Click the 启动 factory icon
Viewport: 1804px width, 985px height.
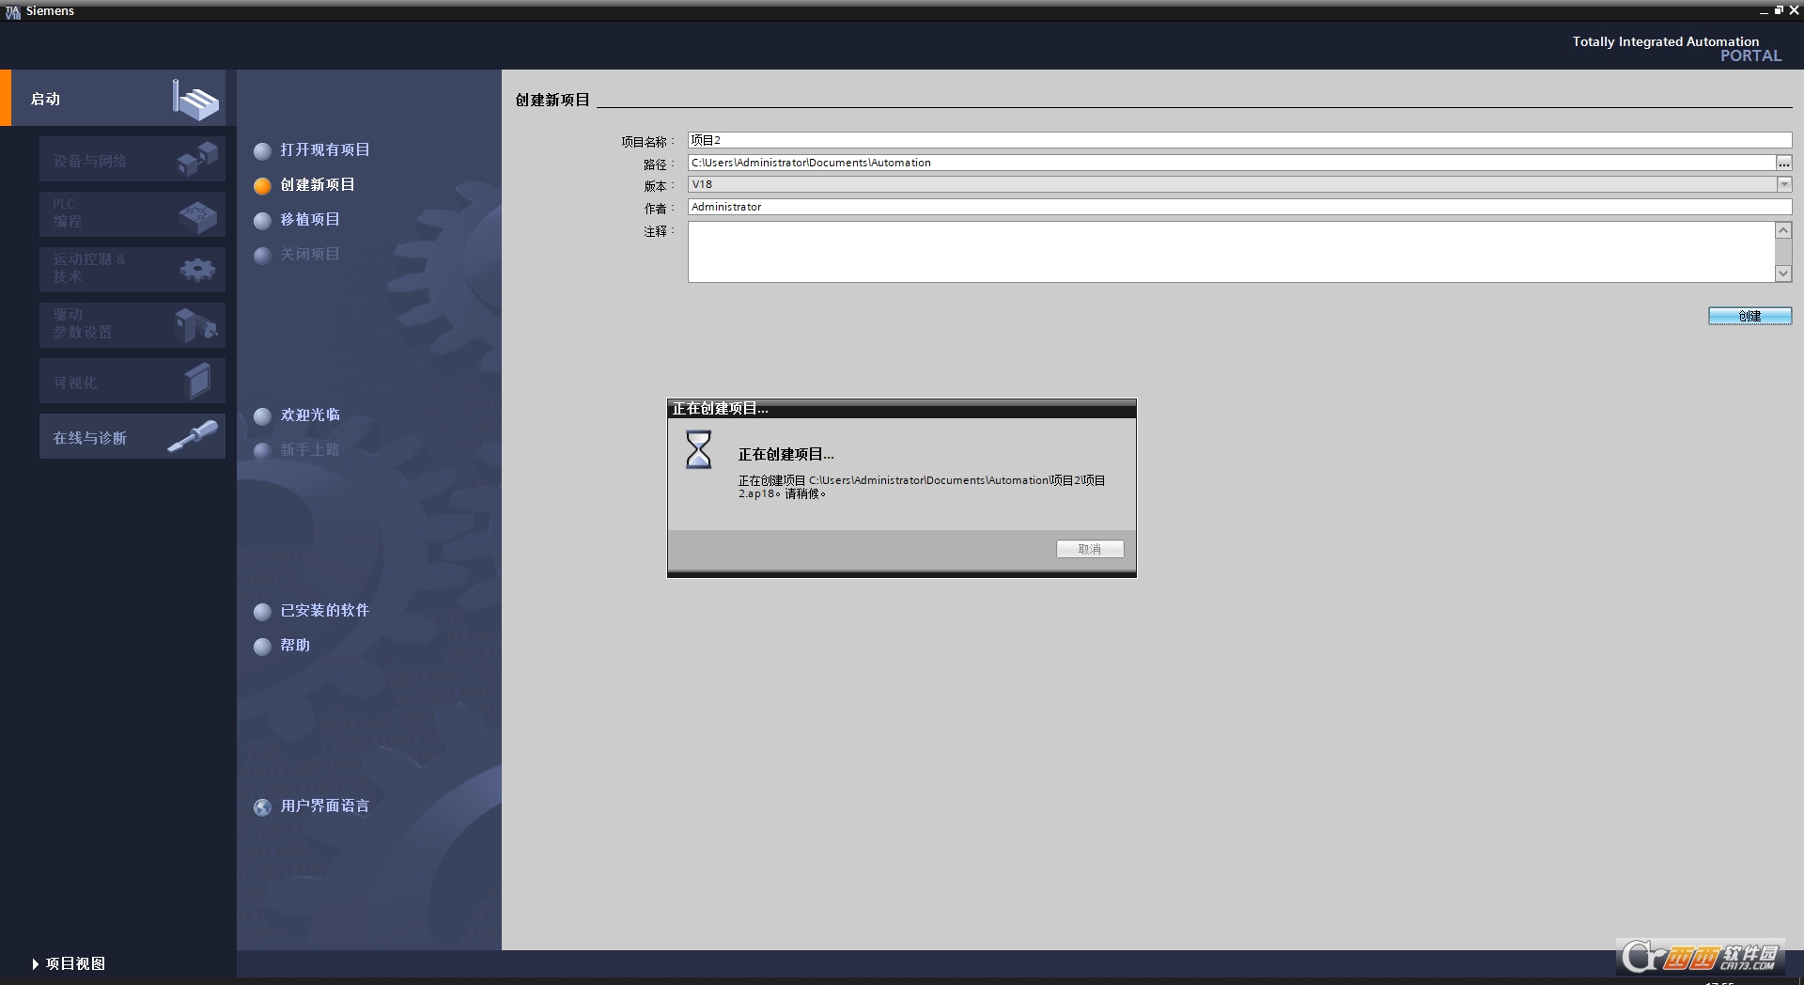195,100
